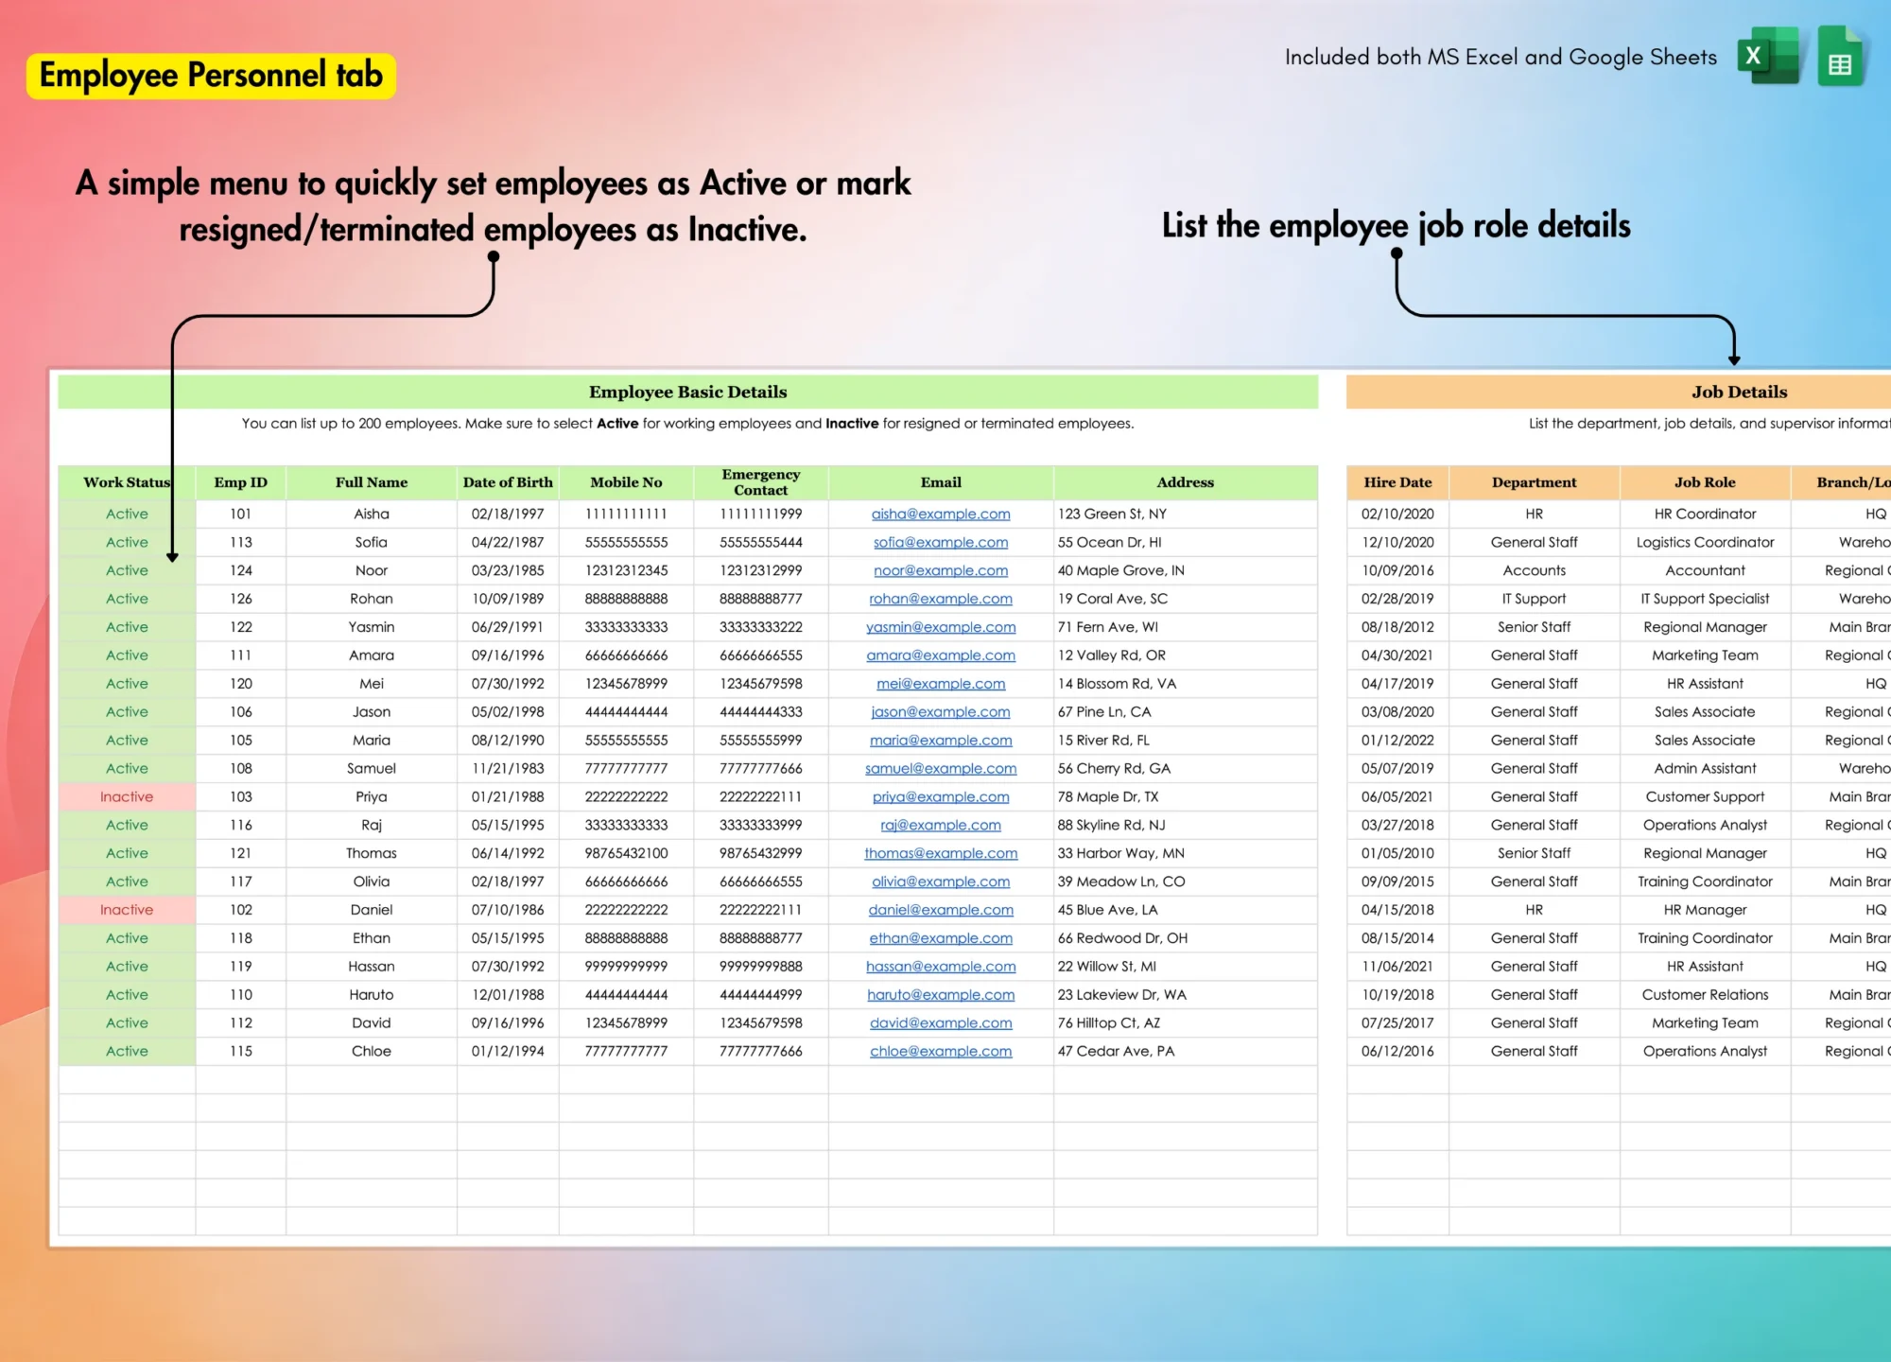Image resolution: width=1891 pixels, height=1362 pixels.
Task: Select Emp ID cell 115
Action: click(241, 1051)
